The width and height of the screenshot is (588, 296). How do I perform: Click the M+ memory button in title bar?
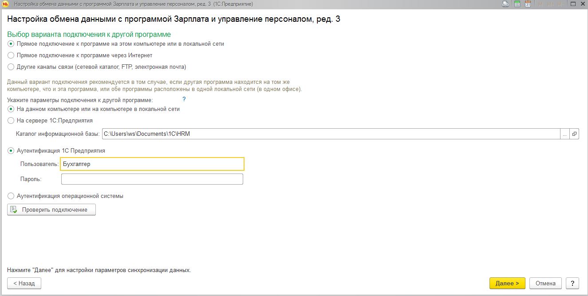[551, 4]
